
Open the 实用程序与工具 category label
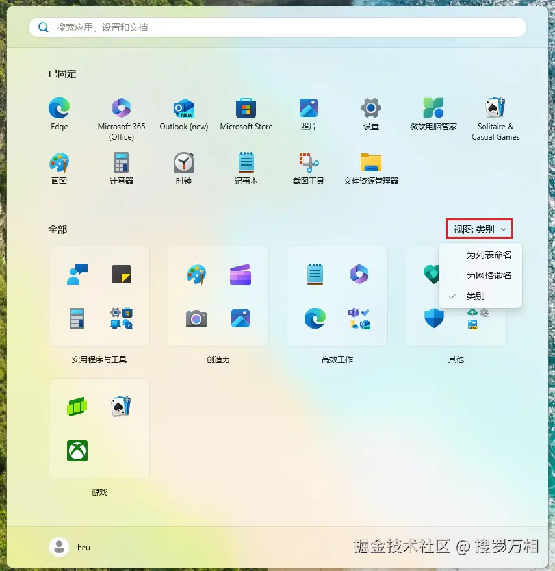(99, 359)
